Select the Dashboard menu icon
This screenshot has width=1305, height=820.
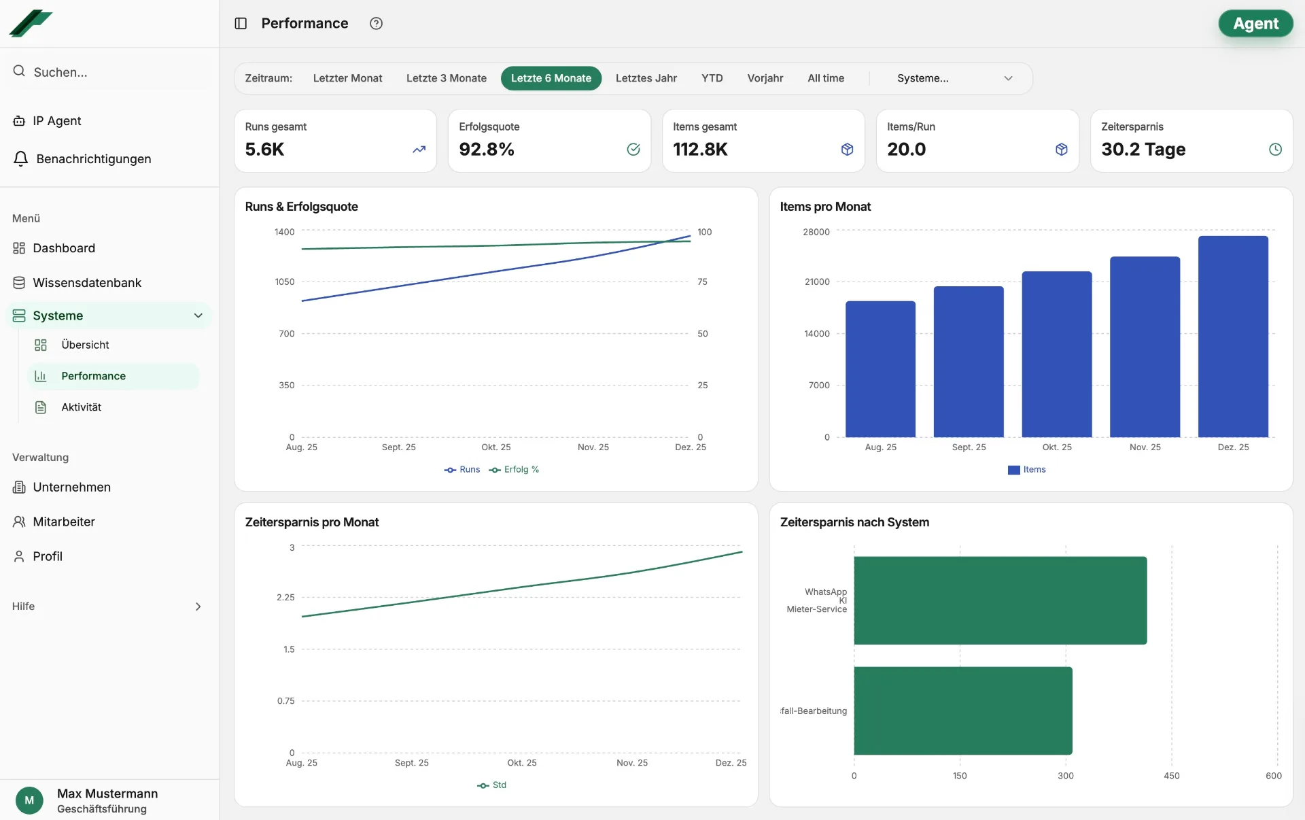[x=19, y=247]
